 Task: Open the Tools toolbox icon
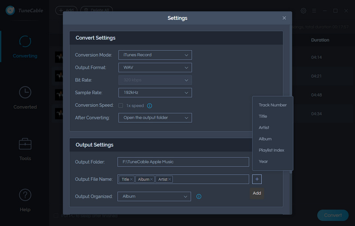[25, 144]
